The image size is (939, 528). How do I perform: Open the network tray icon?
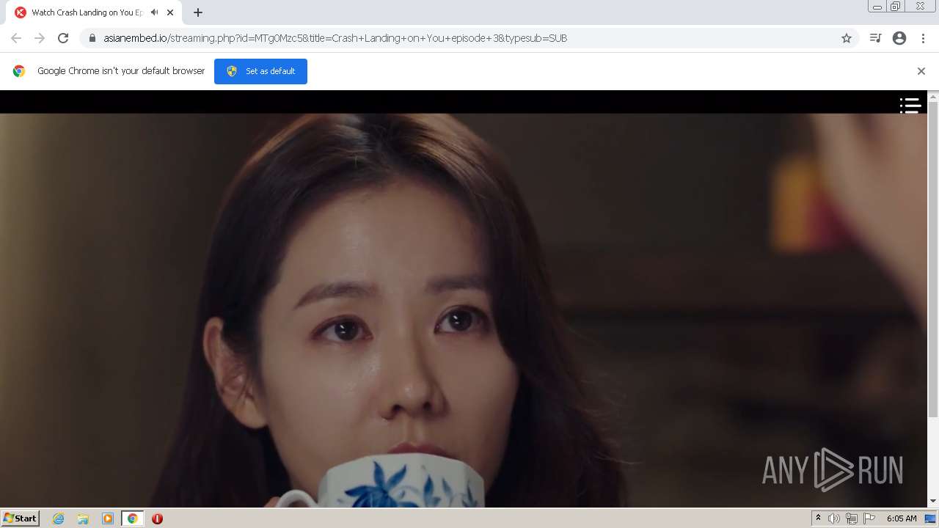coord(852,518)
